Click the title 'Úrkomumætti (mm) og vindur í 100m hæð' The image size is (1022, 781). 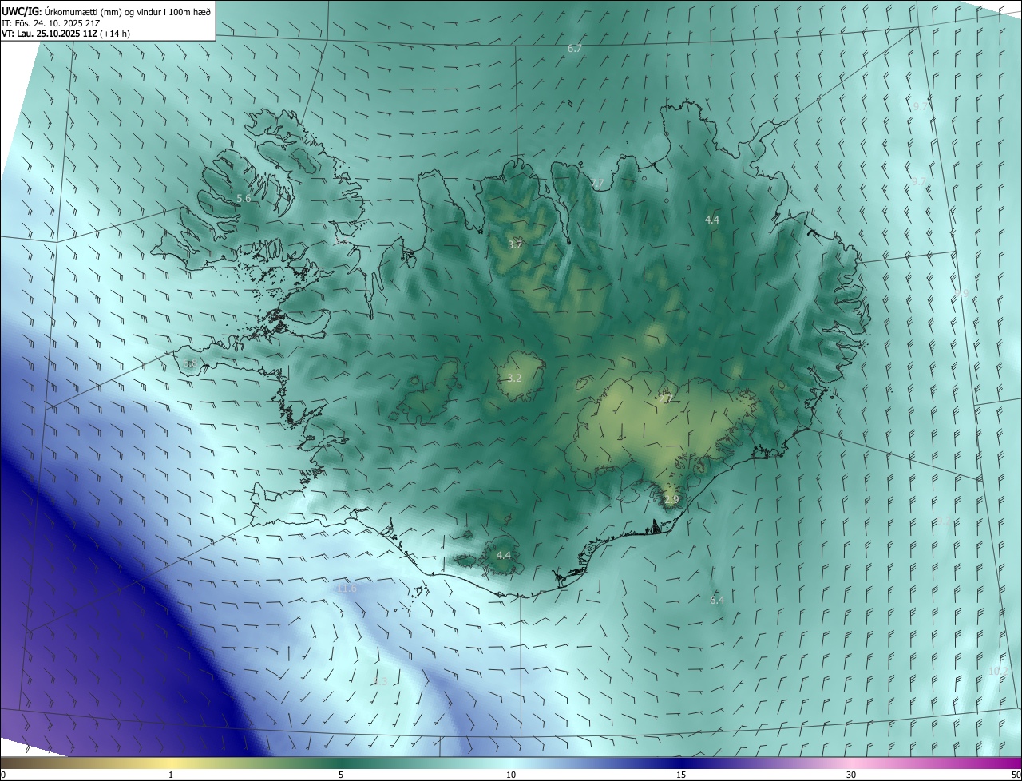coord(126,11)
